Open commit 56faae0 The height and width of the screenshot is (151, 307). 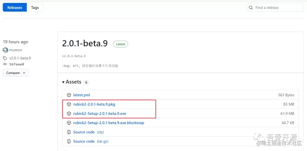click(x=17, y=64)
